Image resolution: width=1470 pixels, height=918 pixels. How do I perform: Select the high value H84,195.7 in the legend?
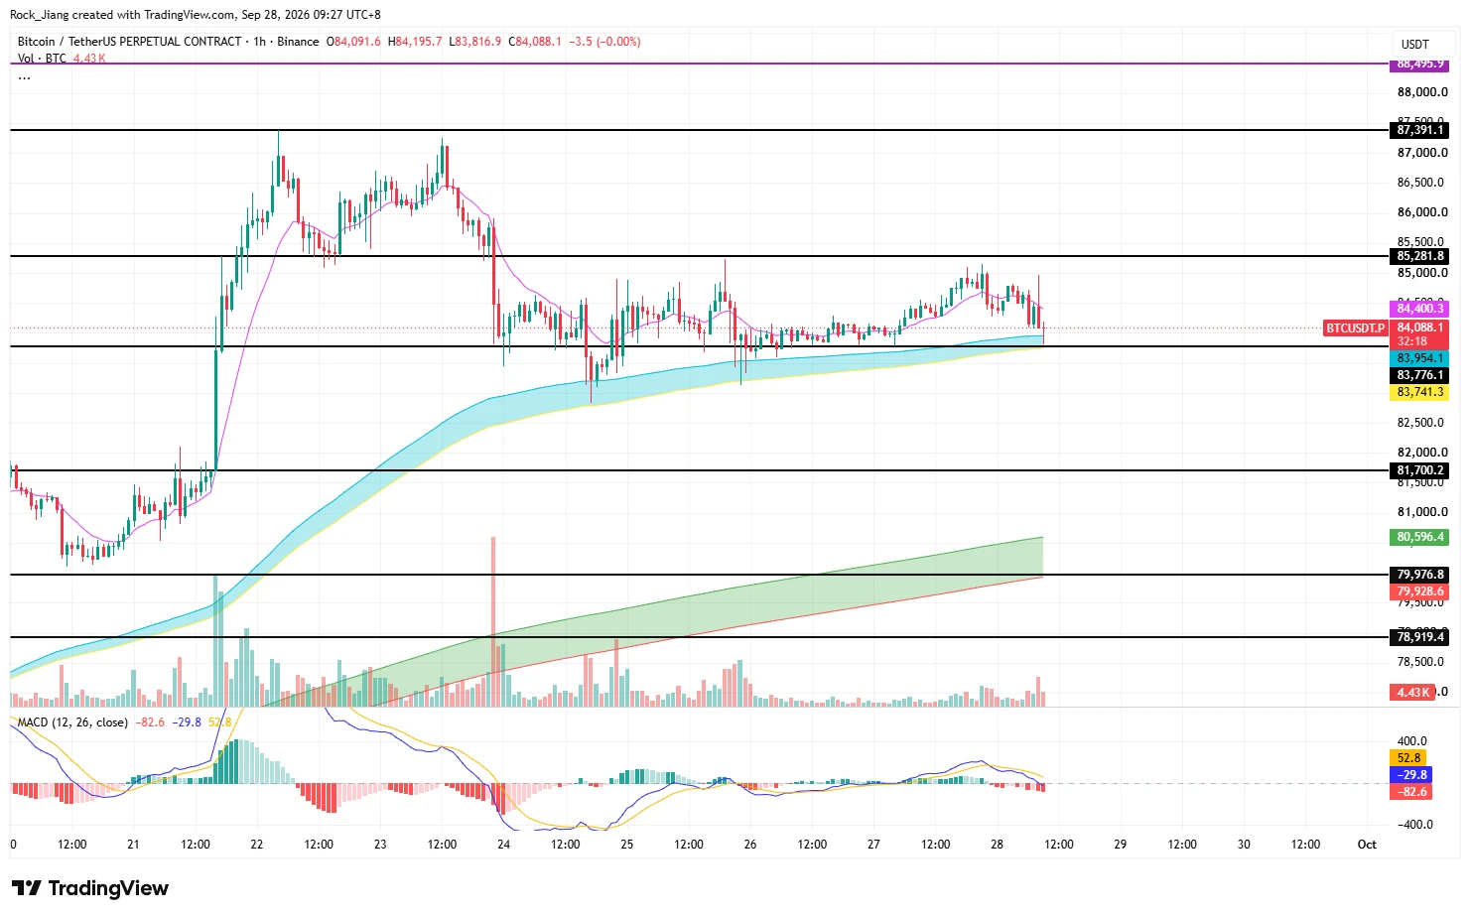pyautogui.click(x=415, y=42)
